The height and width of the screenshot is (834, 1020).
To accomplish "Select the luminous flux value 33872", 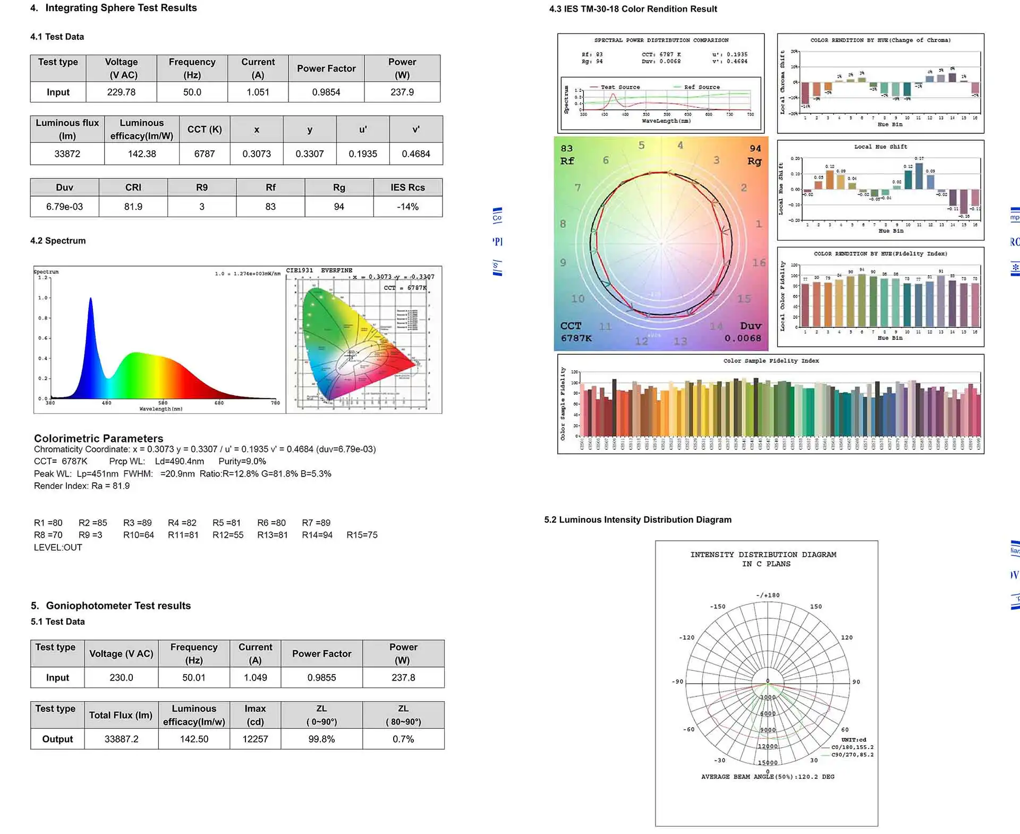I will click(x=67, y=154).
